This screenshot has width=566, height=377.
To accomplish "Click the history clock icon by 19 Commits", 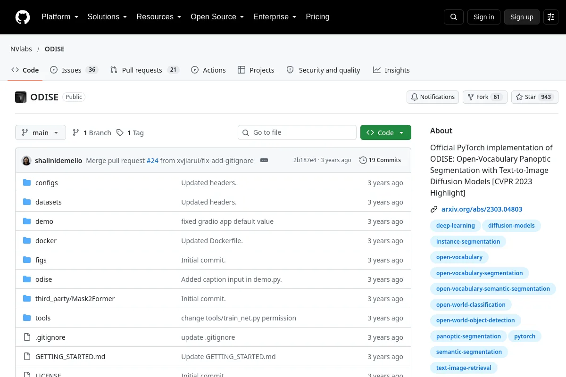I will 363,160.
